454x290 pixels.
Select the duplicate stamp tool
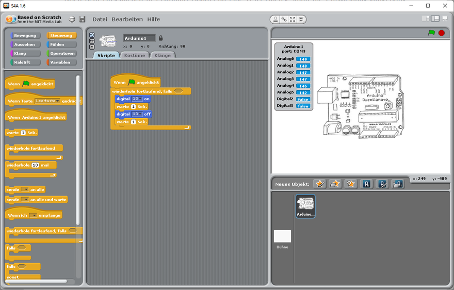[x=275, y=19]
